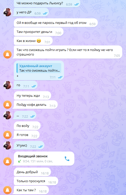The height and width of the screenshot is (195, 126).
Task: Click the 'По войу' message bubble
Action: coord(27,126)
